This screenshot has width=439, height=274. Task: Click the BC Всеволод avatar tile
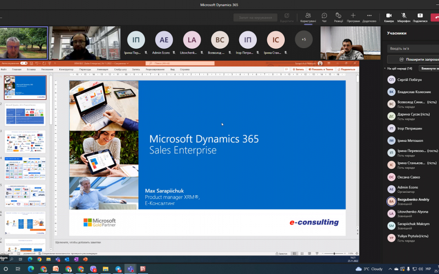pos(220,39)
